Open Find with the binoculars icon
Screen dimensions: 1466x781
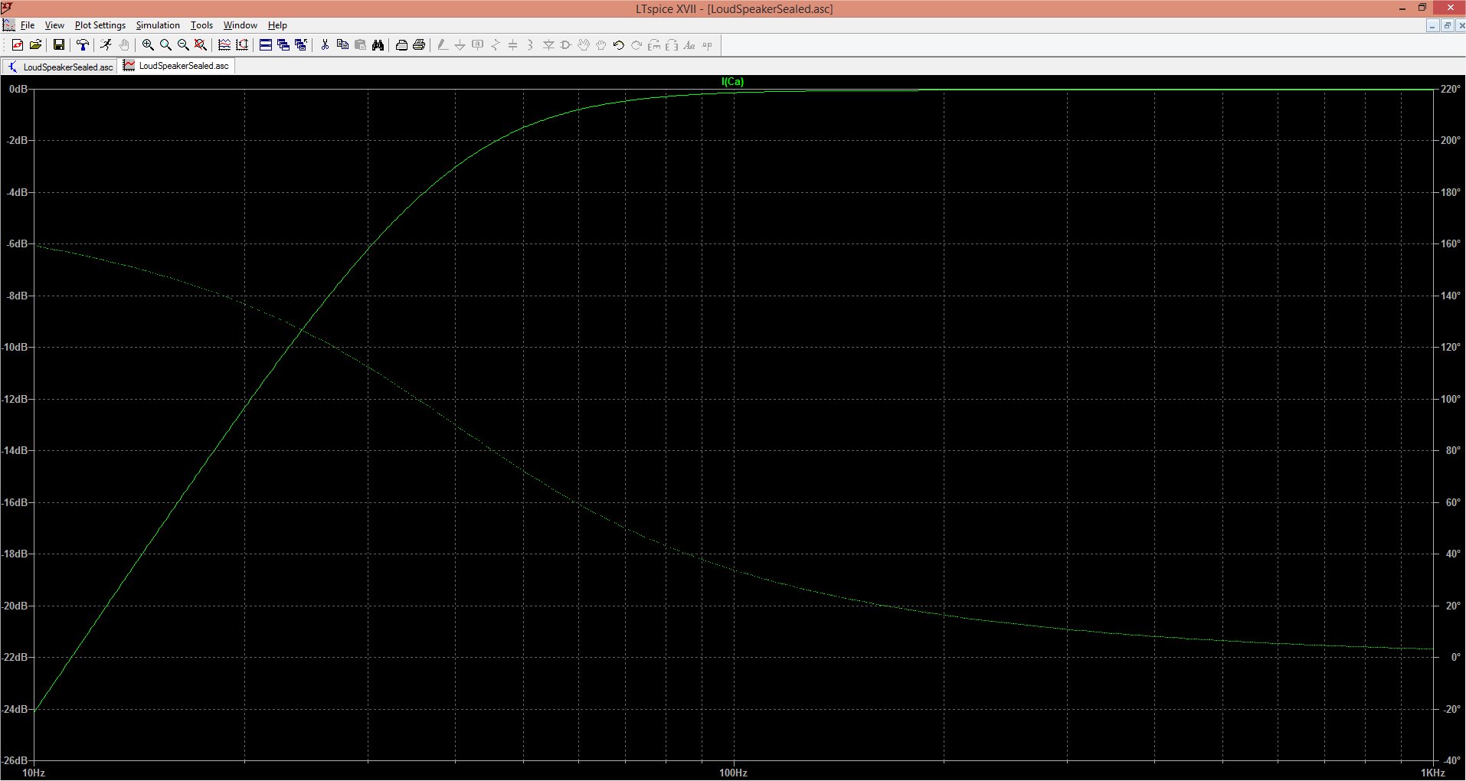pos(378,45)
